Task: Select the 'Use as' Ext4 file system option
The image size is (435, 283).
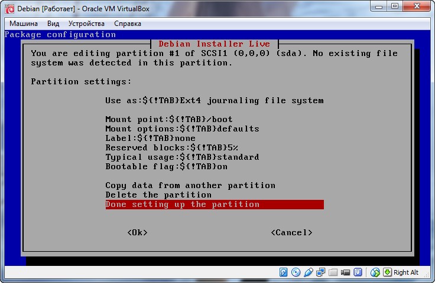Action: tap(214, 100)
